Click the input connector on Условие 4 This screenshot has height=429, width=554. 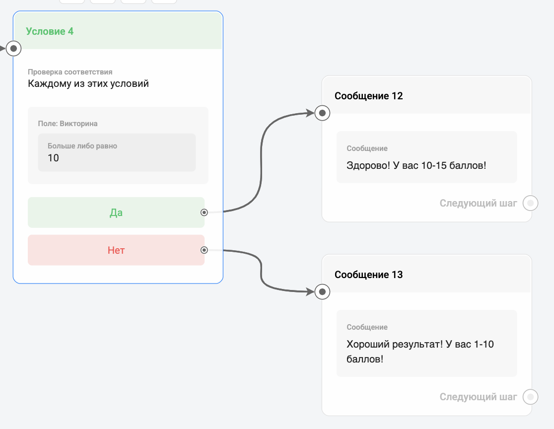(x=14, y=49)
